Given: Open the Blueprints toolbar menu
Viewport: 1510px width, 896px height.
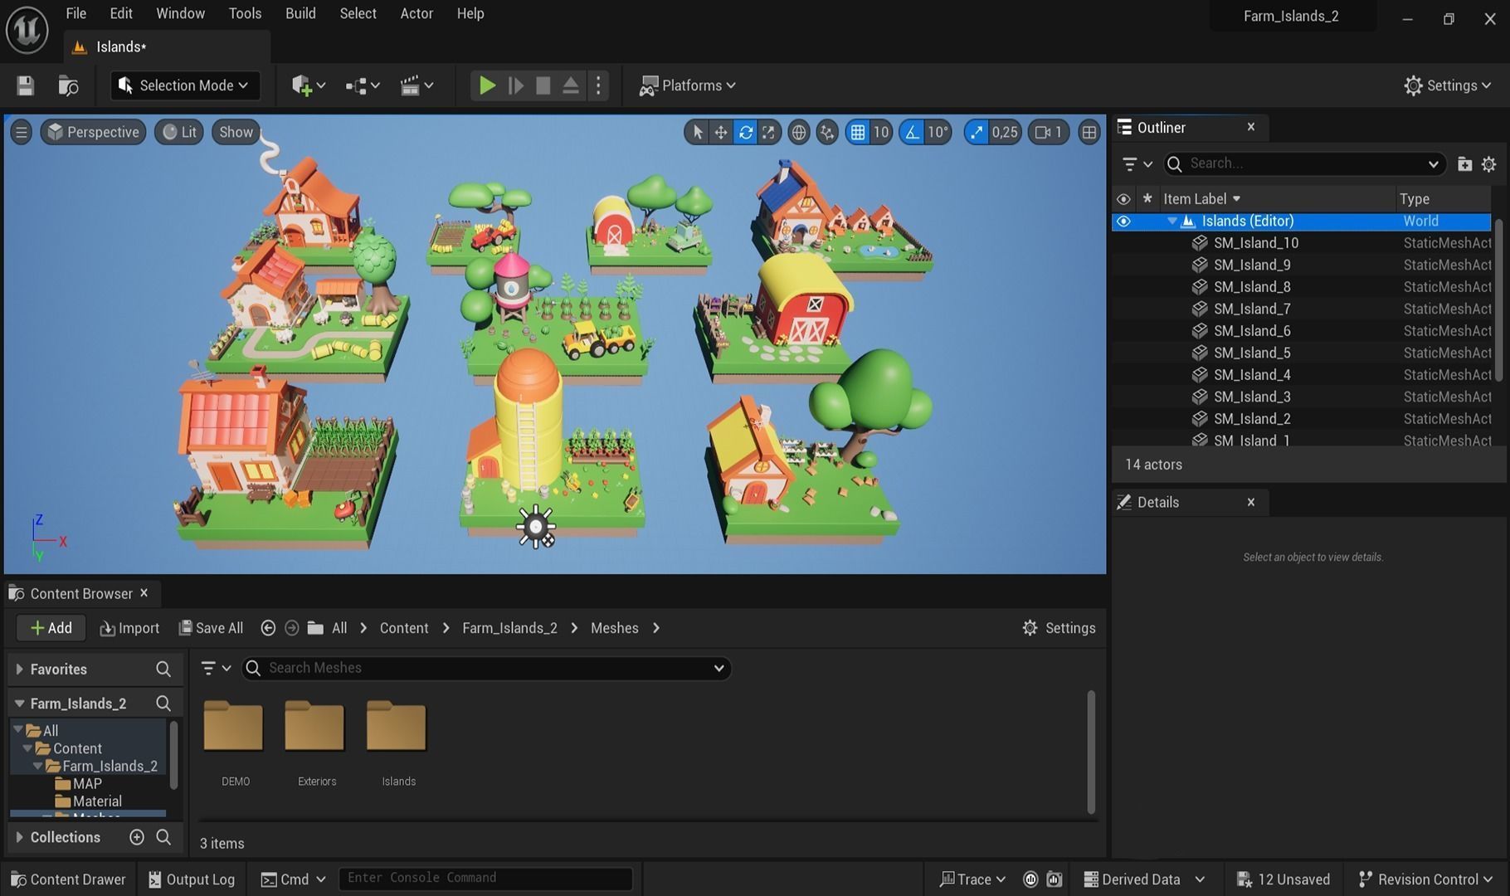Looking at the screenshot, I should pos(363,85).
